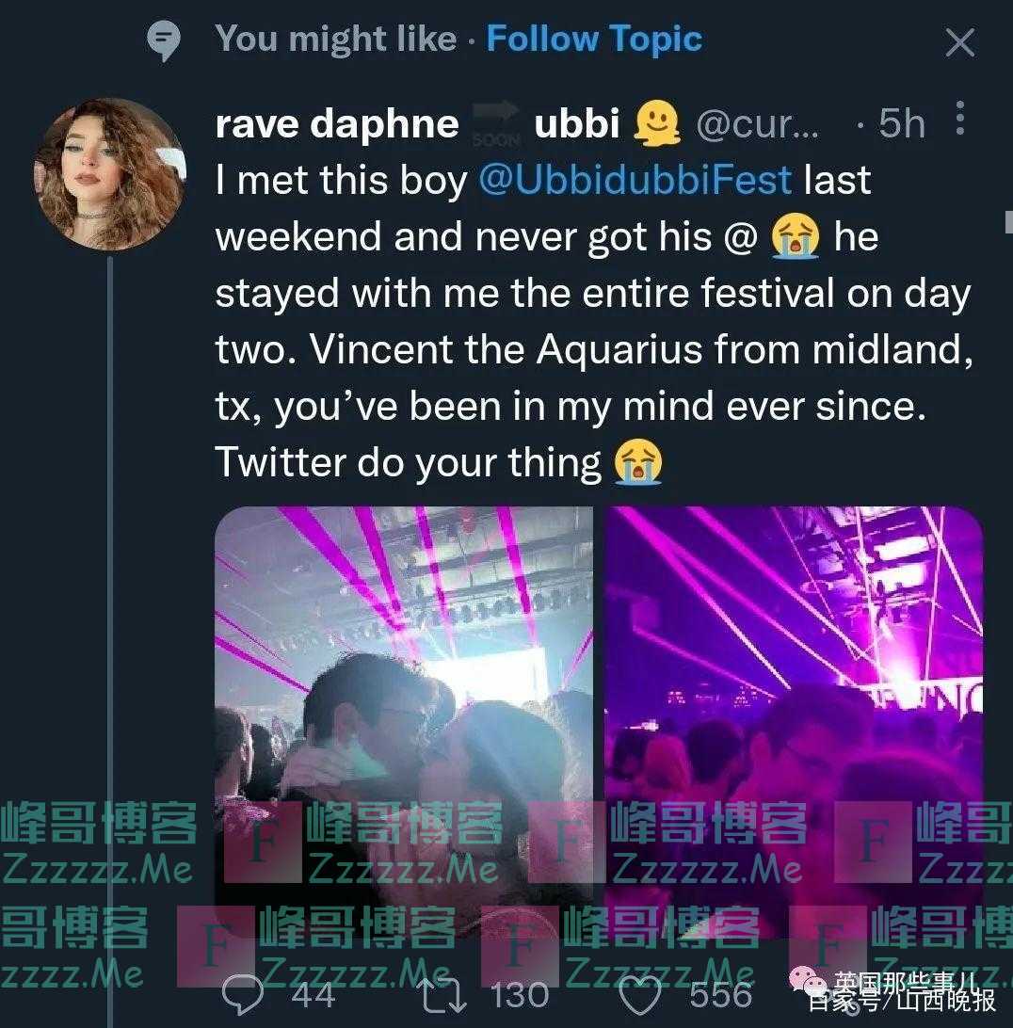Click the rave daphne display name
Screen dimensions: 1013x1028
[x=337, y=123]
